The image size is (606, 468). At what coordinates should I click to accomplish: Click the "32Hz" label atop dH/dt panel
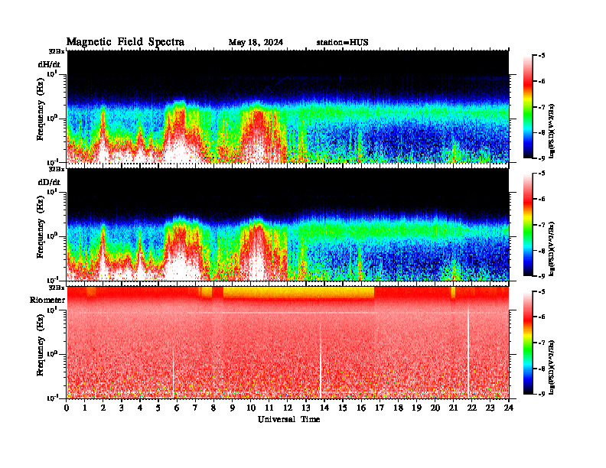pos(57,51)
